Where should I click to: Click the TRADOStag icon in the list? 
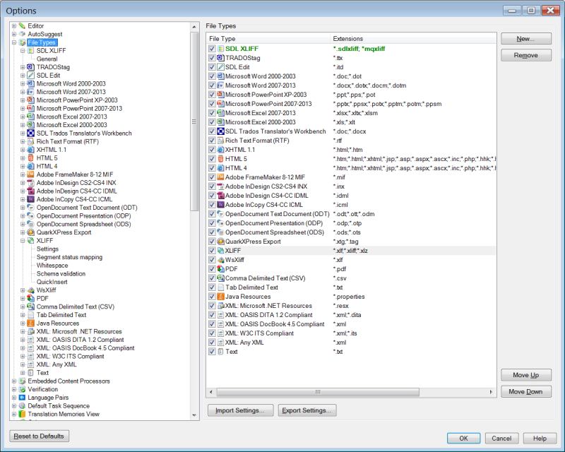click(221, 58)
